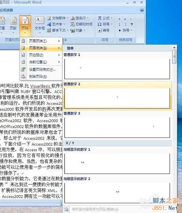Expand the special 符号 dropdown arrow
182x213 pixels.
point(131,30)
